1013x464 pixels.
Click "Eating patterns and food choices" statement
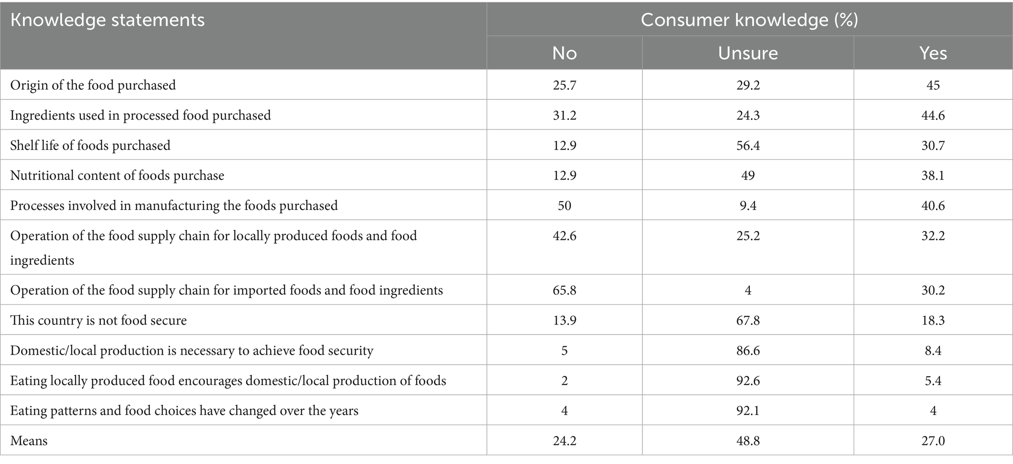pos(184,411)
